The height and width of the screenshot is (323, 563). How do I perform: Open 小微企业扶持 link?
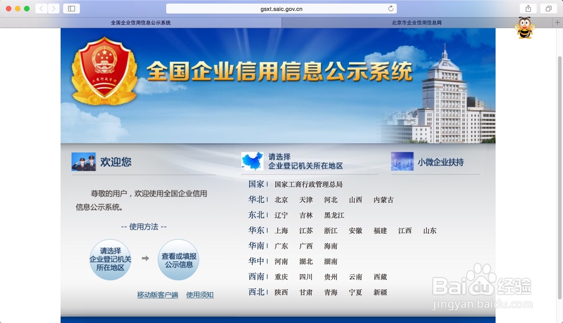pos(441,162)
